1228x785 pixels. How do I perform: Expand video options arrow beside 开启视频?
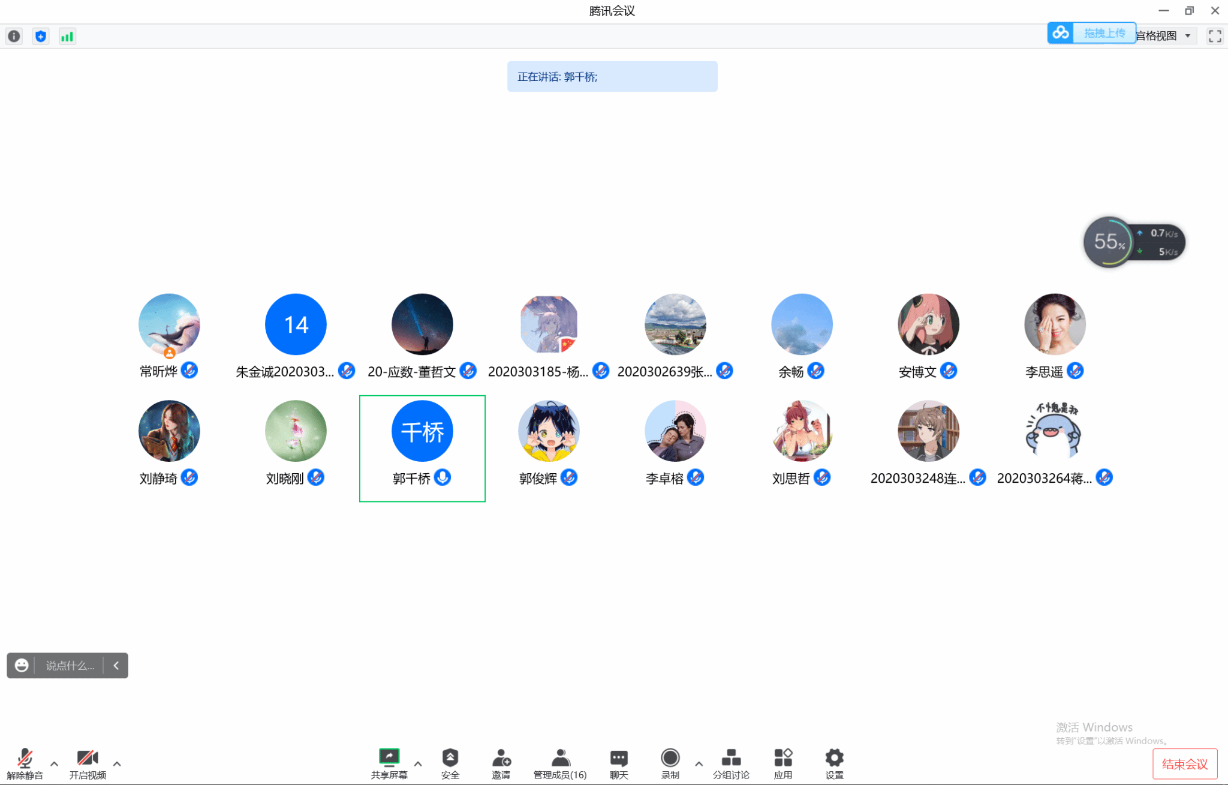pyautogui.click(x=117, y=764)
